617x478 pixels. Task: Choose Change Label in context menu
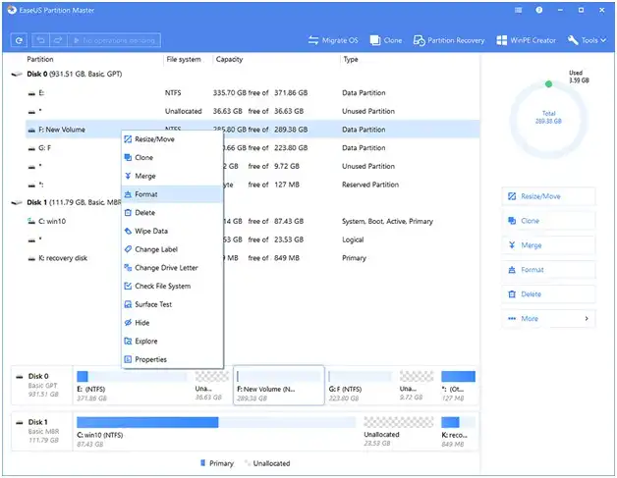(x=172, y=249)
